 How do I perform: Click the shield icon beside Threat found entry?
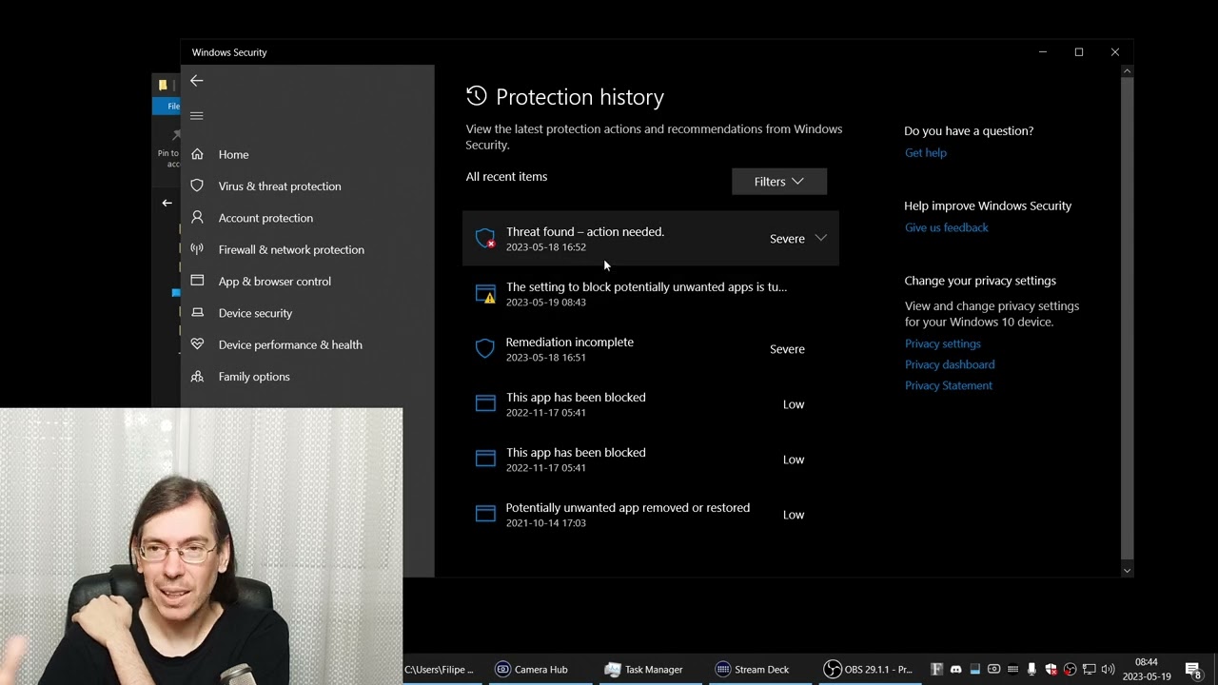coord(485,238)
